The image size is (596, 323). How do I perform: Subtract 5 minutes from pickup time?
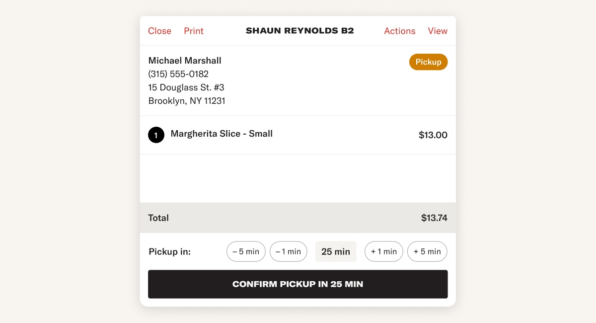click(x=246, y=251)
